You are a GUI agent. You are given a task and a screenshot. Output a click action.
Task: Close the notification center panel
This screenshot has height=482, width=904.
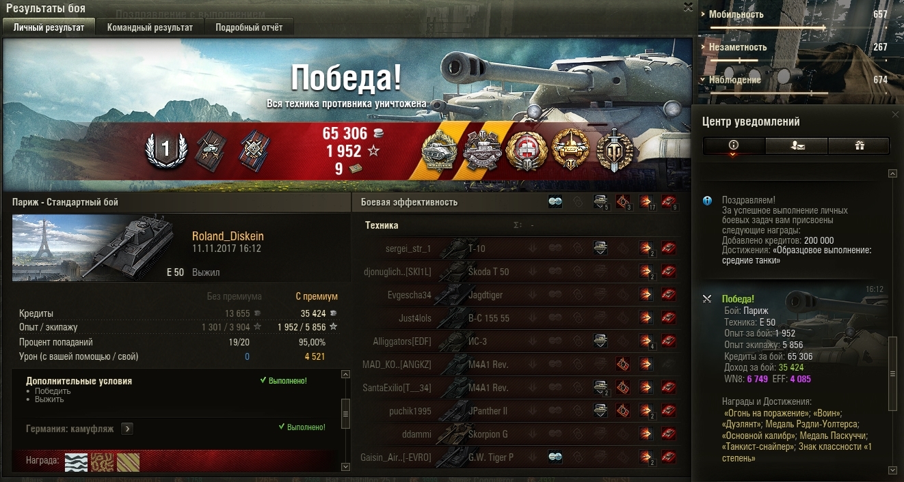coord(896,115)
